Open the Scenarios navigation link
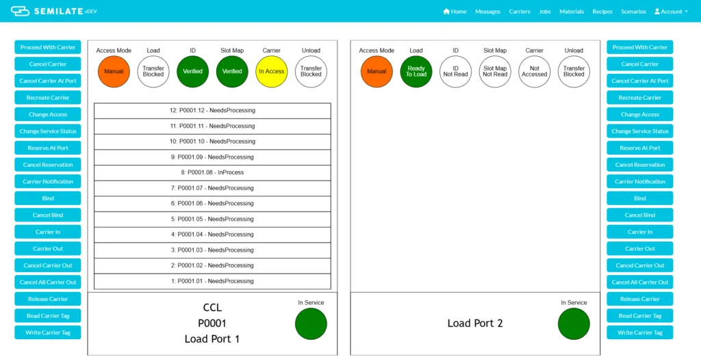Image resolution: width=701 pixels, height=359 pixels. [x=633, y=12]
